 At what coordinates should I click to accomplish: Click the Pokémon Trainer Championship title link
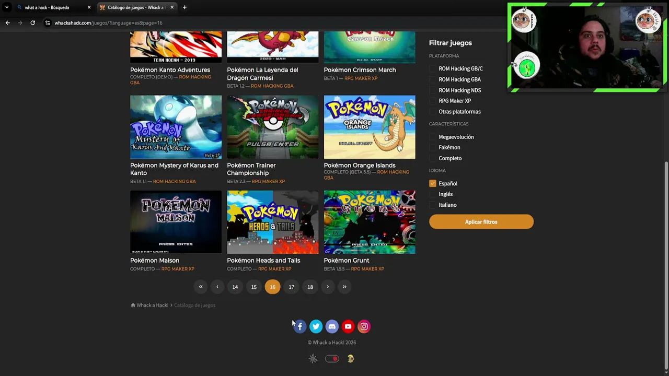pos(251,169)
